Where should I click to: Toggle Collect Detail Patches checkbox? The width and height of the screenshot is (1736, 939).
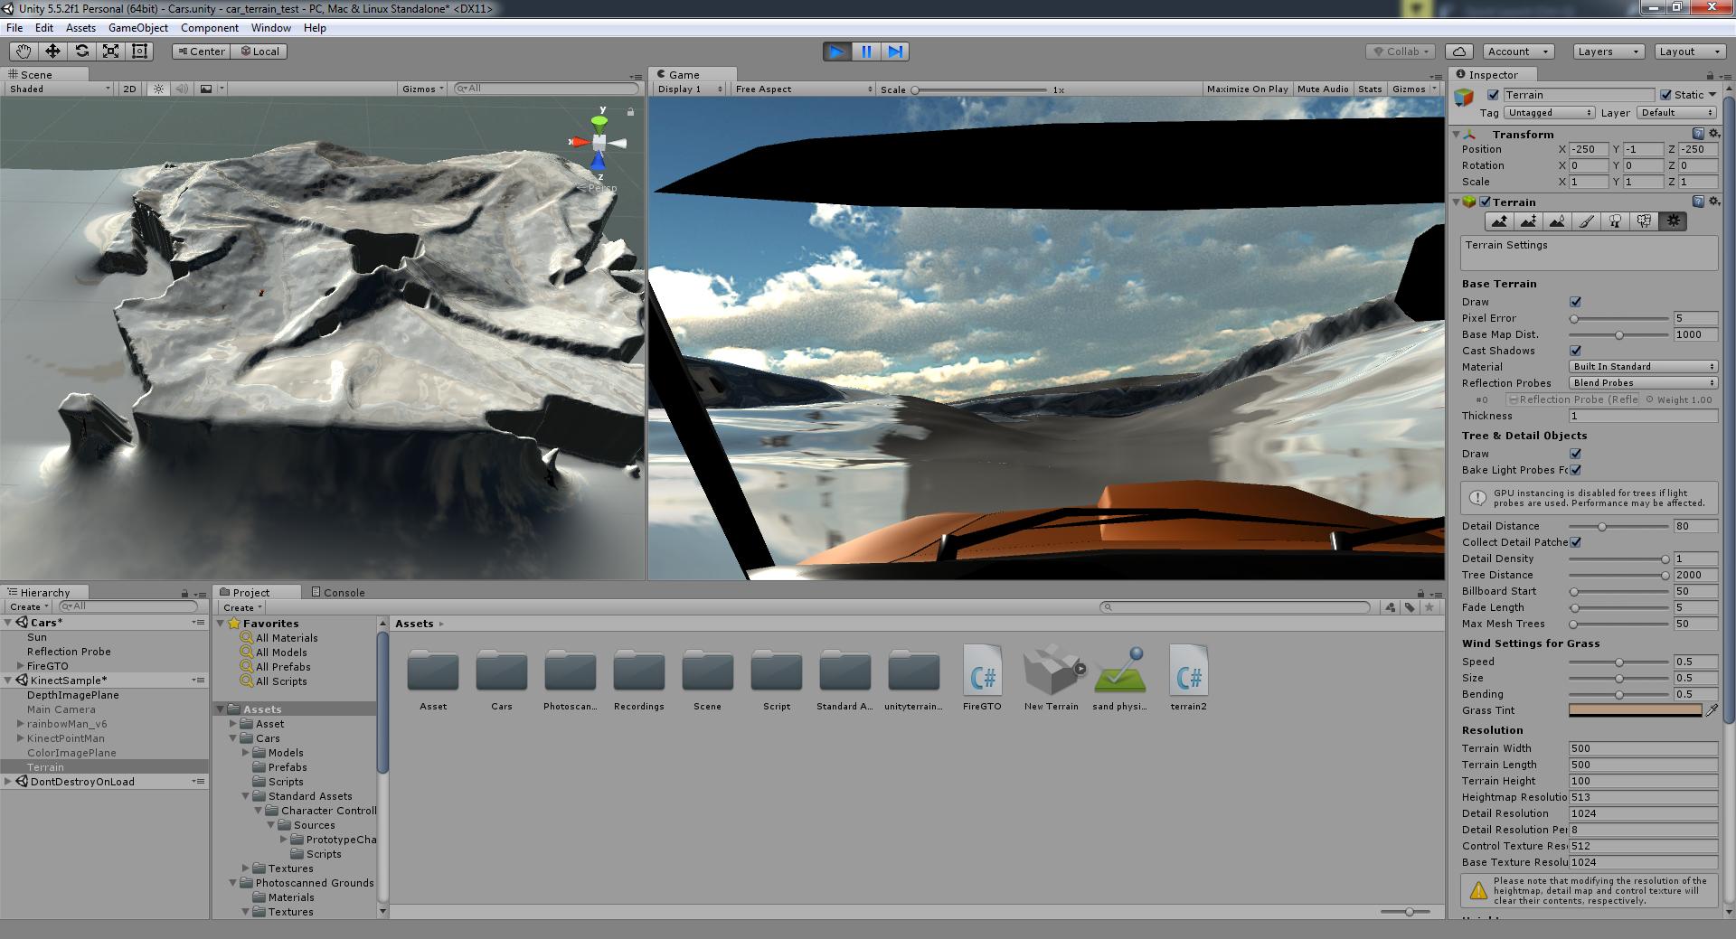(1575, 542)
